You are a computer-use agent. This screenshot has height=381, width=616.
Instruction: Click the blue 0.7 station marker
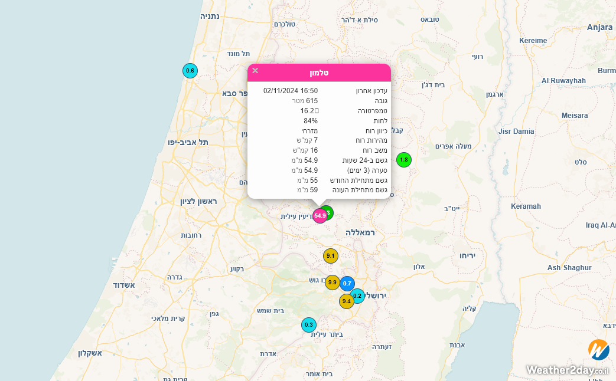(x=348, y=284)
